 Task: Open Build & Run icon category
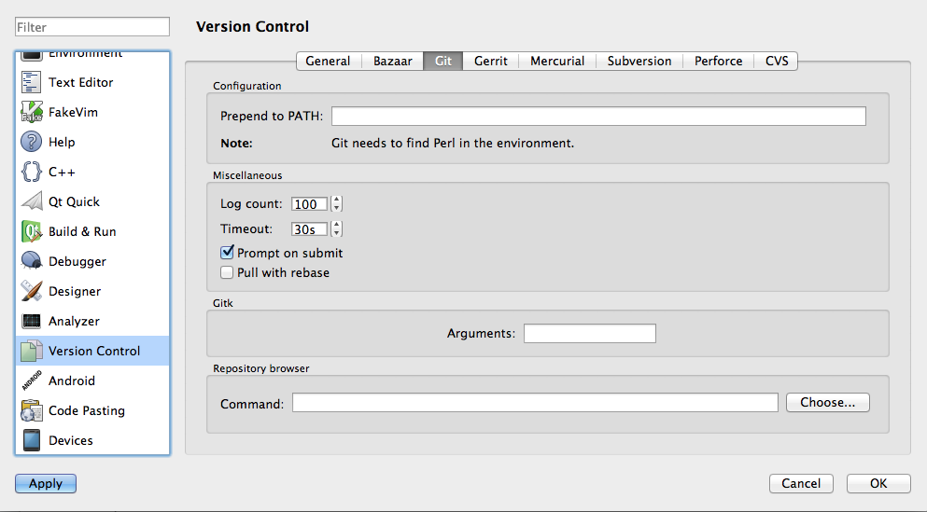pos(32,231)
